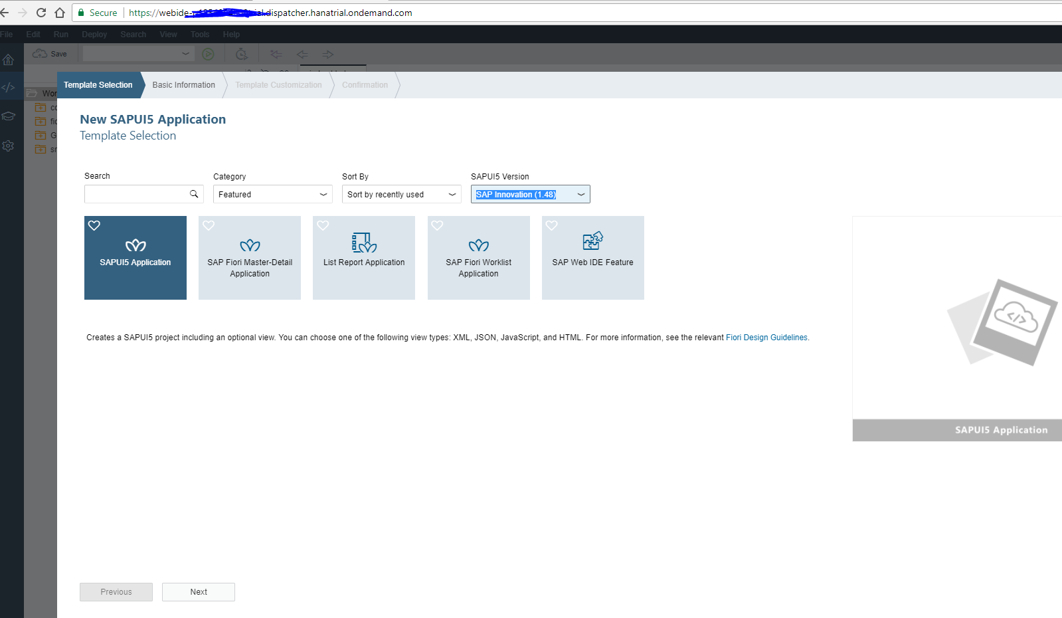The width and height of the screenshot is (1062, 618).
Task: Click the browser reload icon
Action: point(41,13)
